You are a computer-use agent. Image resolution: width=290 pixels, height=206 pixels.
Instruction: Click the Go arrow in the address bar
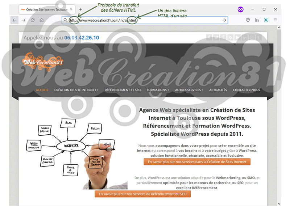coord(224,20)
